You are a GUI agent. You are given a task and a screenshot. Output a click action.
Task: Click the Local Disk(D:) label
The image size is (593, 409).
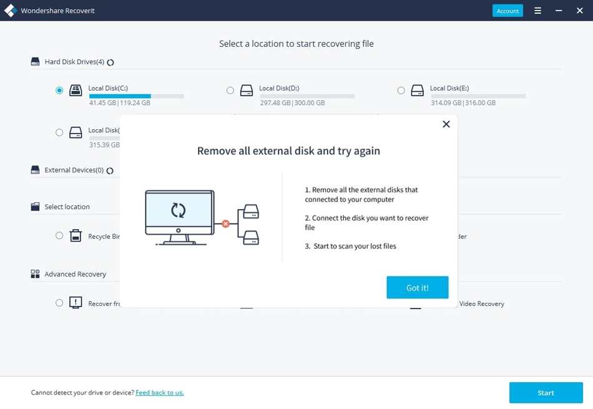point(279,88)
